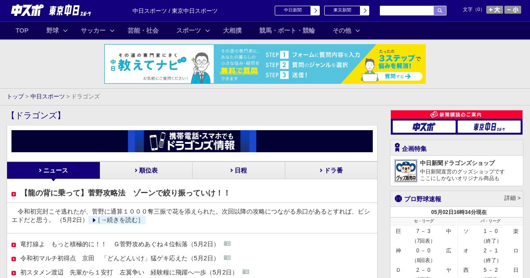Click 詳細 > link in プロ野球速報
This screenshot has width=530, height=278.
512,198
